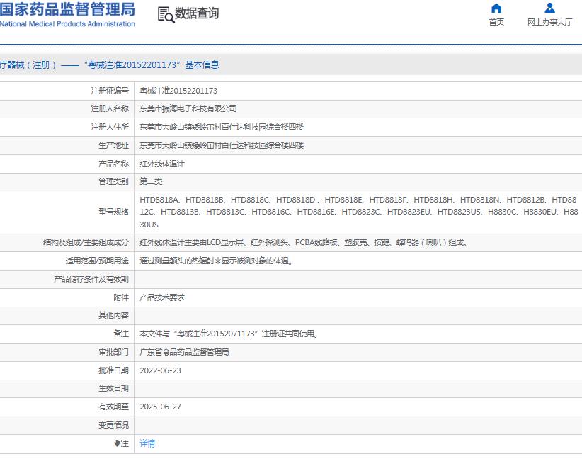582x459 pixels.
Task: Click the 批准日期 label
Action: [113, 370]
